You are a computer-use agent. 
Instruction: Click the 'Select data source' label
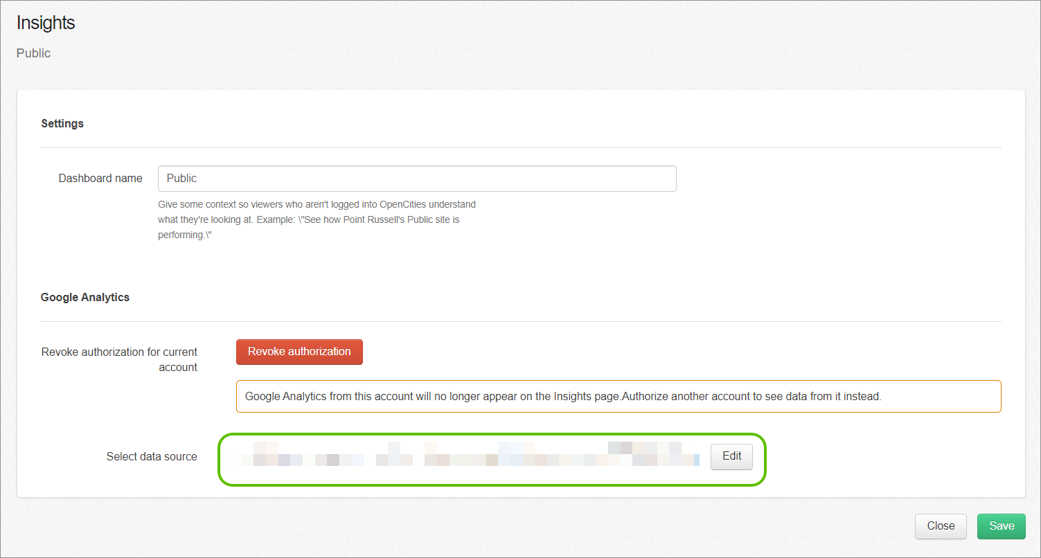click(152, 456)
